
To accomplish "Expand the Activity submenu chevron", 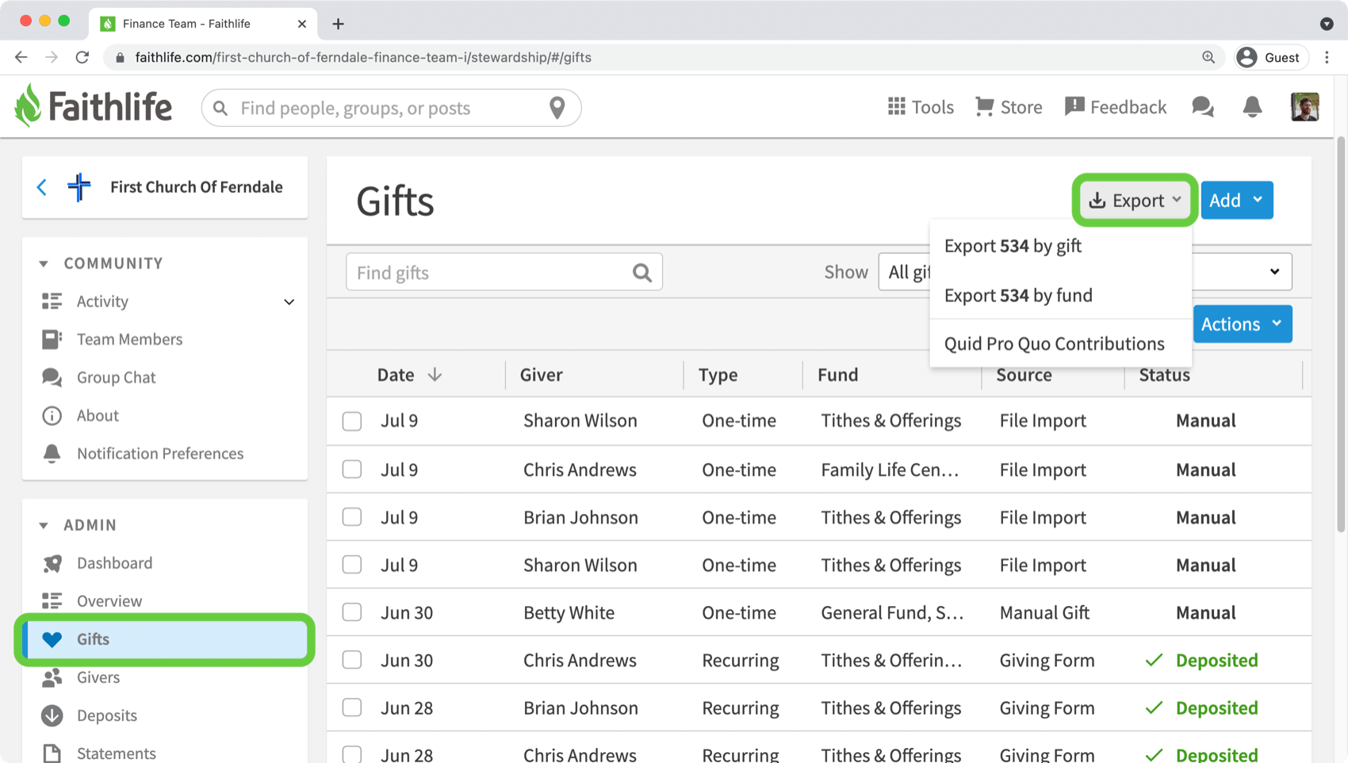I will (x=289, y=301).
